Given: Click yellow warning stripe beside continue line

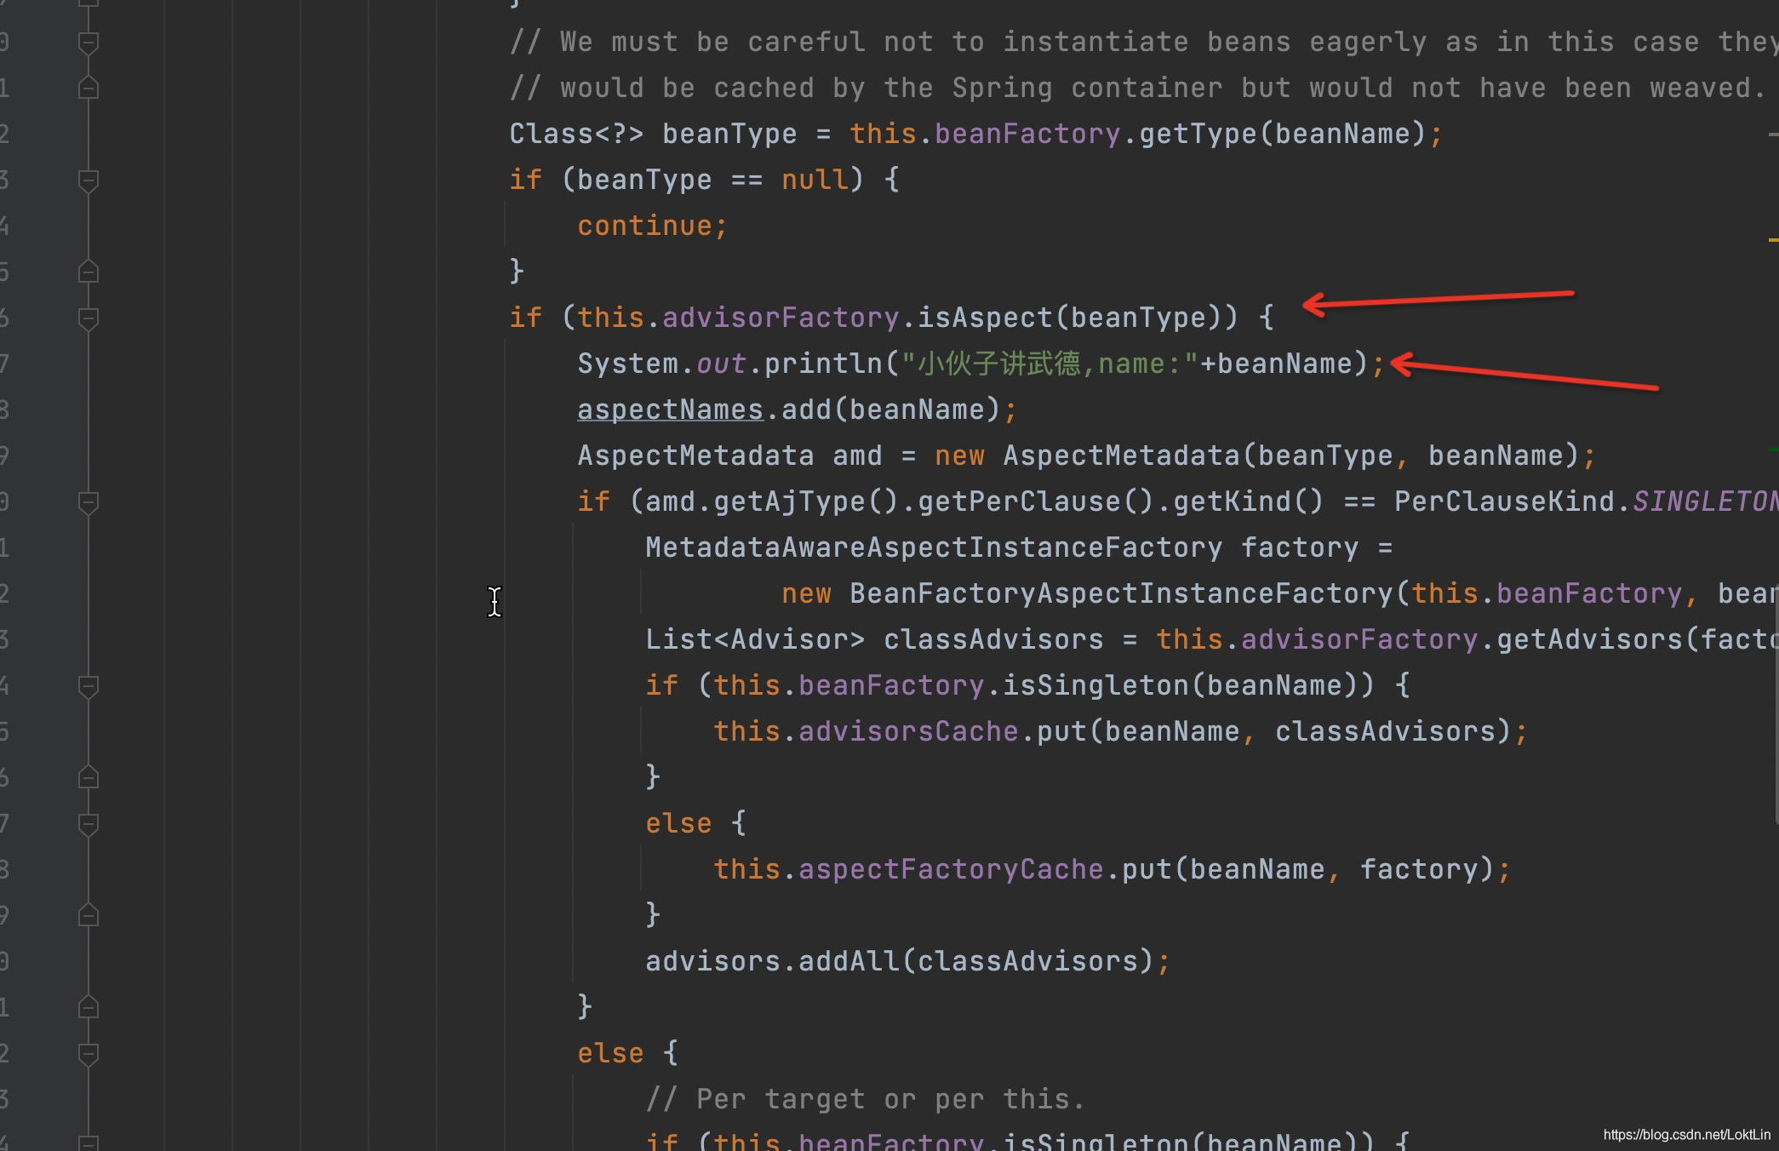Looking at the screenshot, I should pyautogui.click(x=1773, y=240).
